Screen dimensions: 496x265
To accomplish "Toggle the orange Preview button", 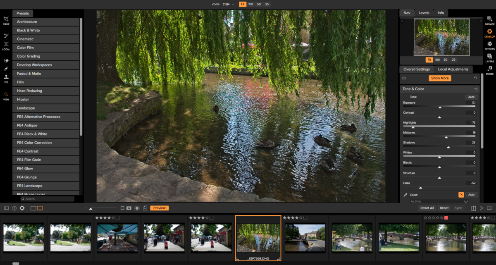I will 160,208.
